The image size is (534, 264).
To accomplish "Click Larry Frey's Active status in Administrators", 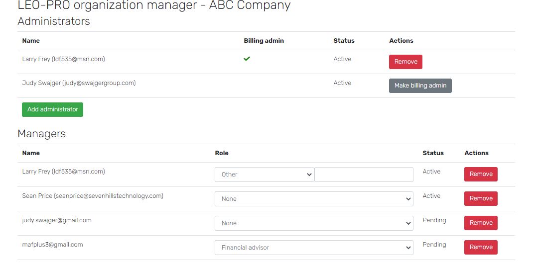I will pos(342,59).
